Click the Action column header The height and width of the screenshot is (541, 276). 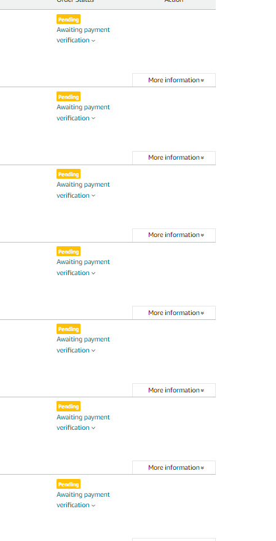(174, 1)
